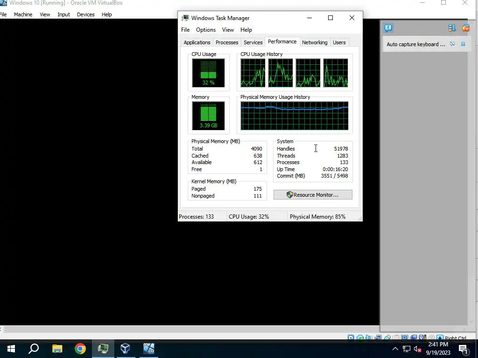478x358 pixels.
Task: Open Task Manager View menu
Action: click(x=228, y=30)
